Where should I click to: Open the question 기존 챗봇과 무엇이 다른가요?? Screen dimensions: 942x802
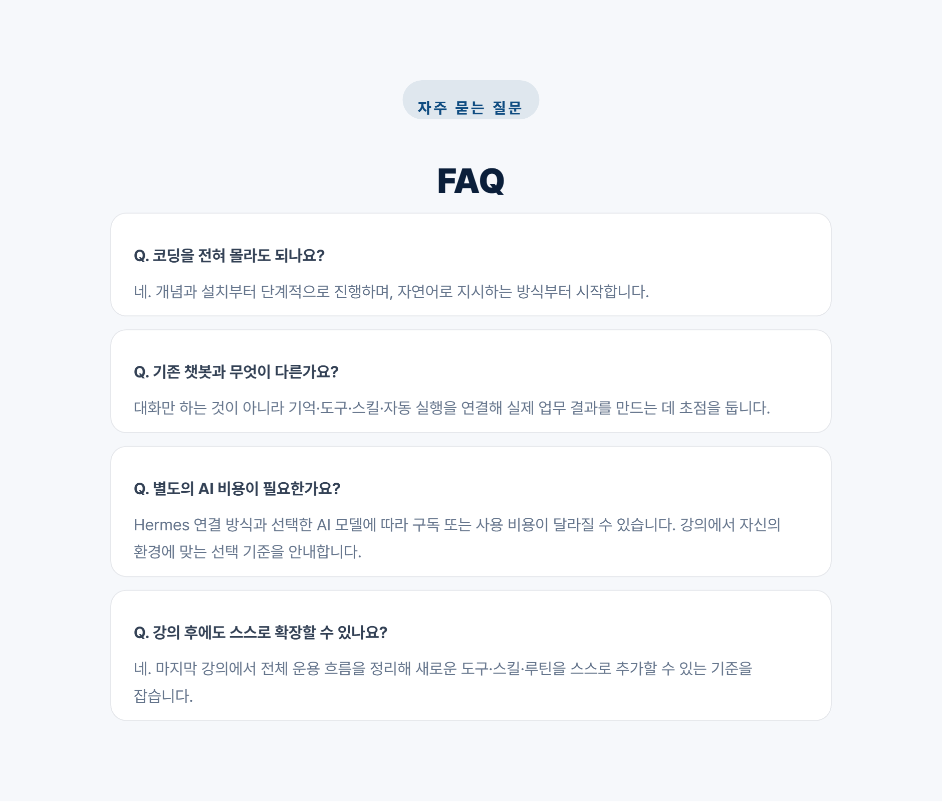point(237,372)
